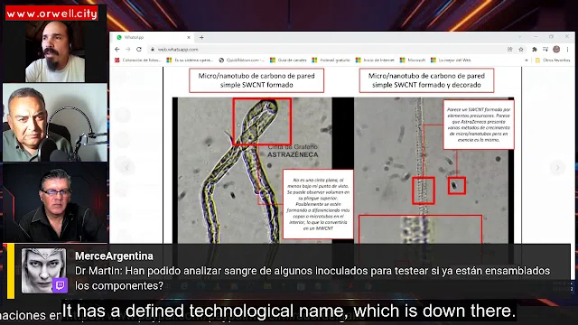Minimize the Chrome window
This screenshot has width=578, height=325.
click(x=536, y=37)
